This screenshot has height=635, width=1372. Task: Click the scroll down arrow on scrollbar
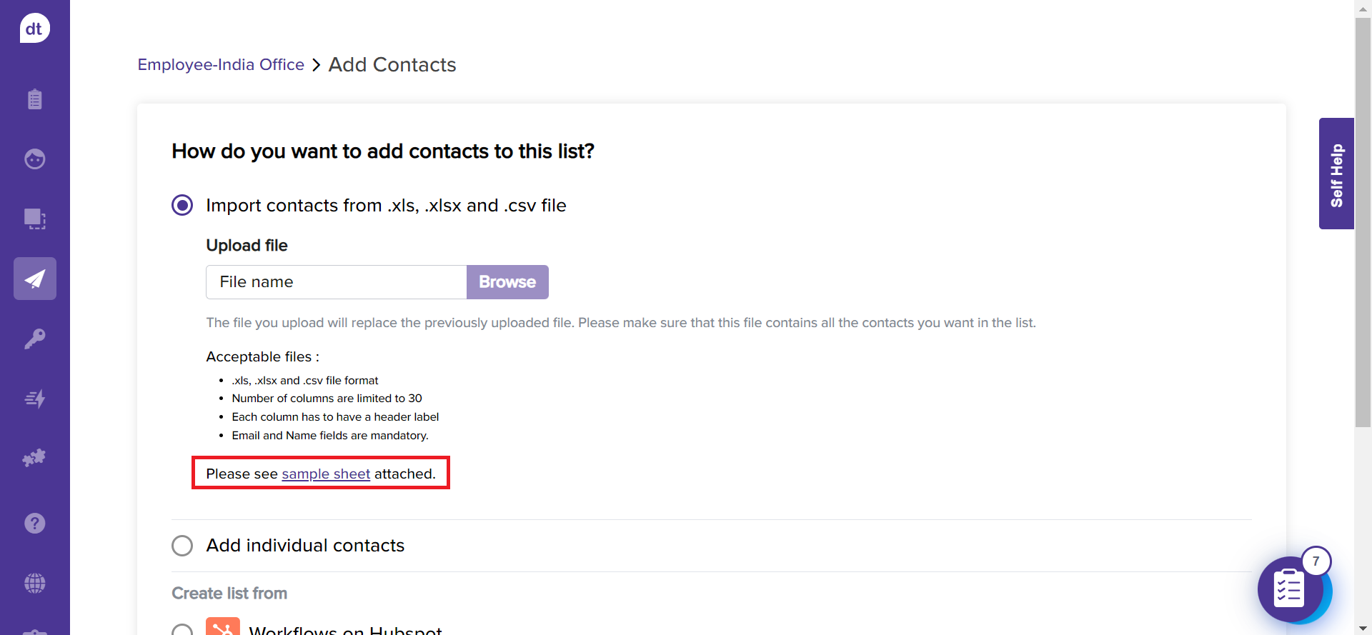click(x=1363, y=629)
